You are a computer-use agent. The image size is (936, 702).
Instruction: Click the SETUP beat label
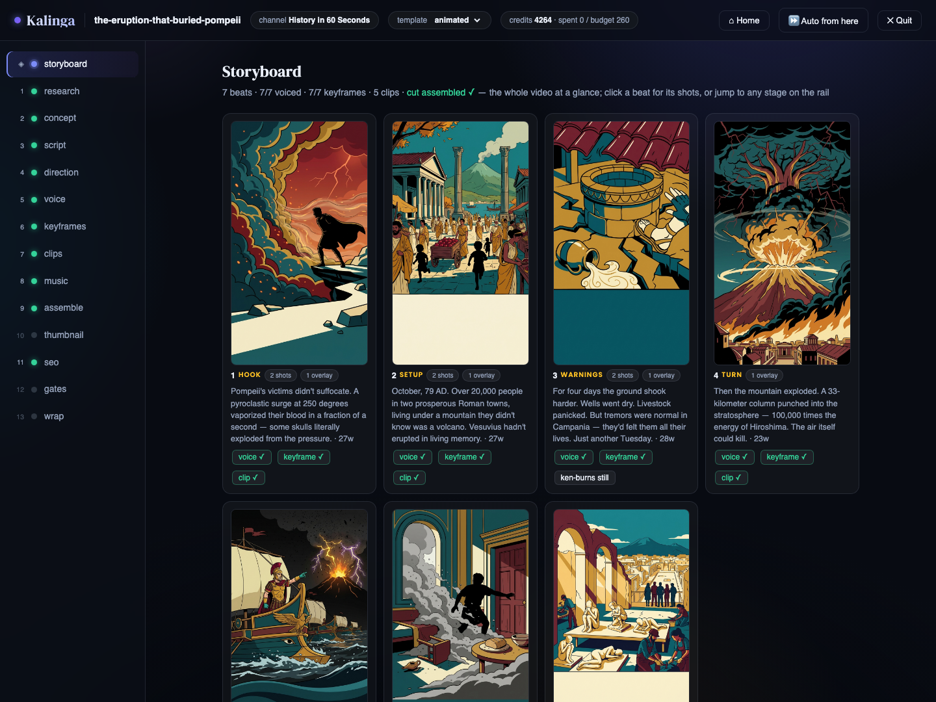(411, 375)
